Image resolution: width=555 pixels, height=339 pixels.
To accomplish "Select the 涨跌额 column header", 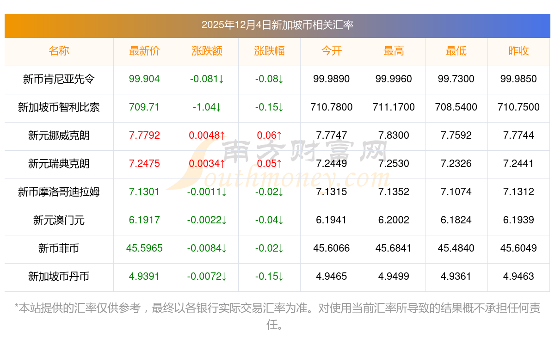I will [207, 51].
